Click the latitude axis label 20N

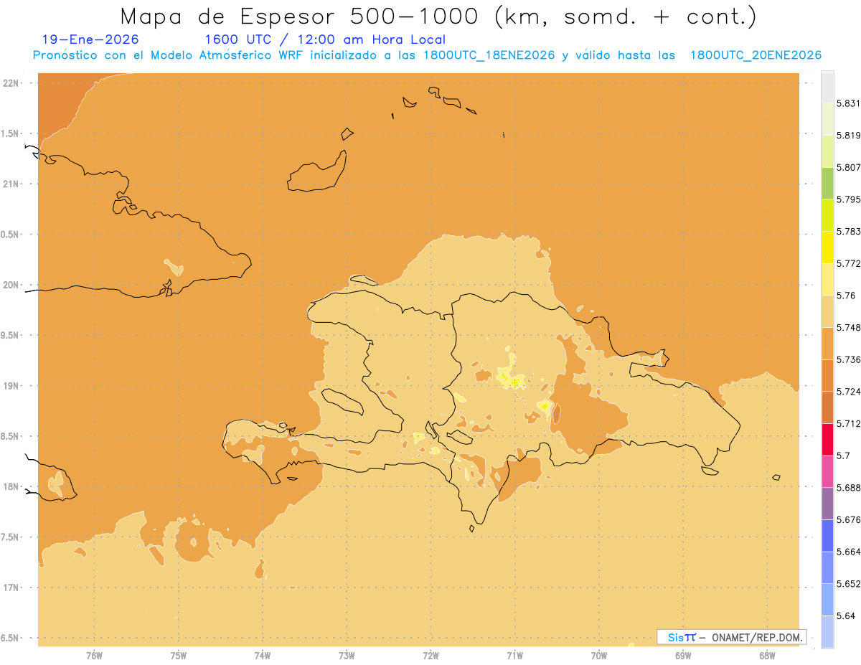coord(11,285)
